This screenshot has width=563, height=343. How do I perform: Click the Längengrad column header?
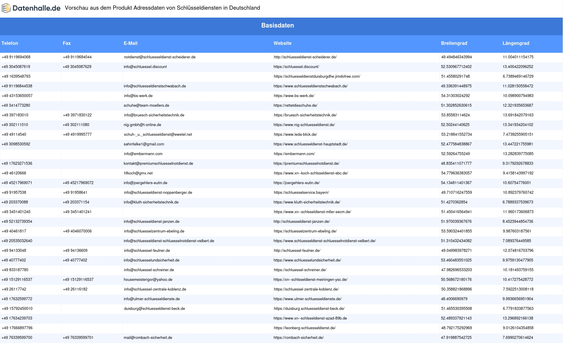pyautogui.click(x=516, y=43)
